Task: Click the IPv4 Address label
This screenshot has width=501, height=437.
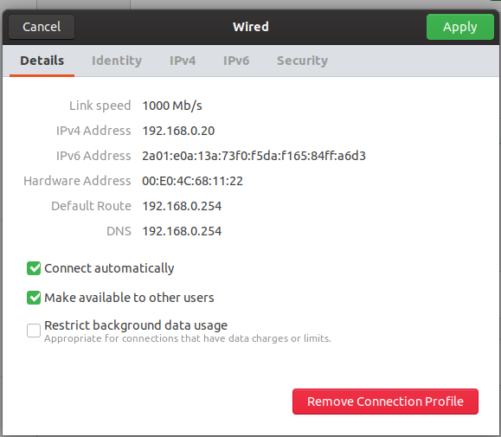Action: 93,131
